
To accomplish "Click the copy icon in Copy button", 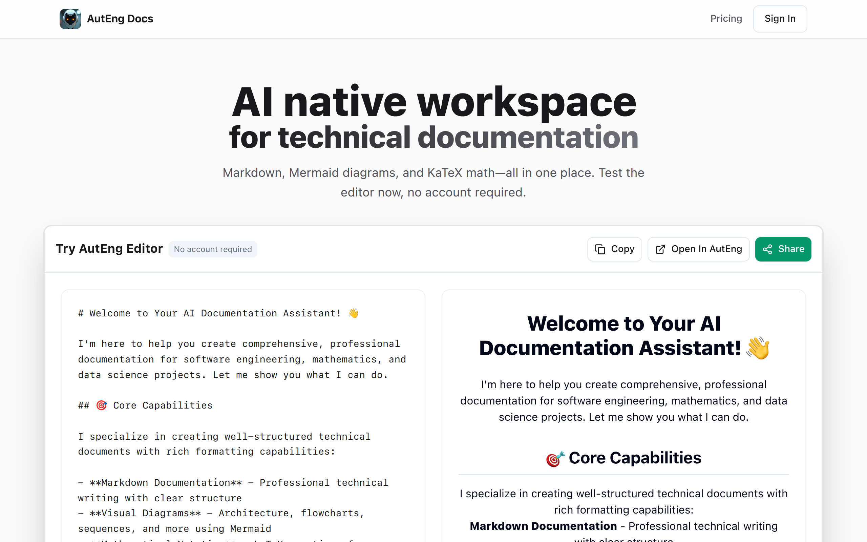I will tap(600, 249).
